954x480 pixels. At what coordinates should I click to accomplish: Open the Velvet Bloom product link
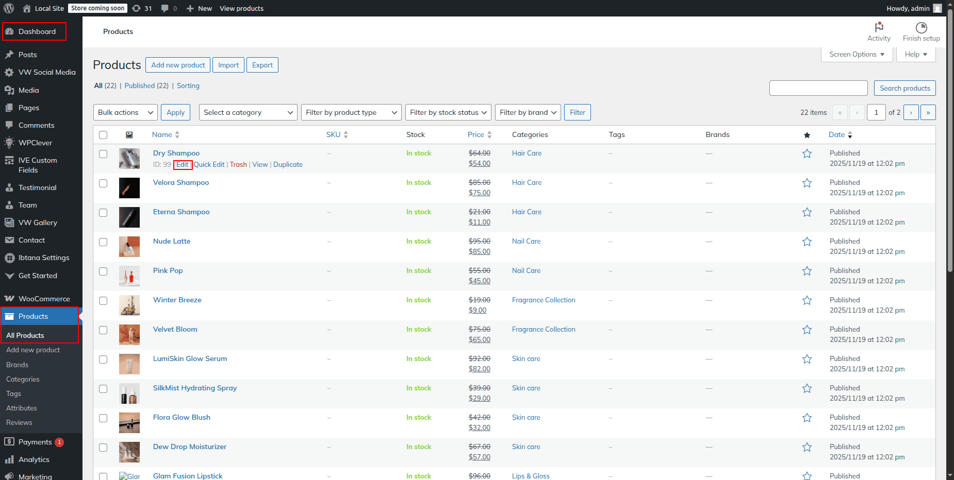(x=175, y=329)
